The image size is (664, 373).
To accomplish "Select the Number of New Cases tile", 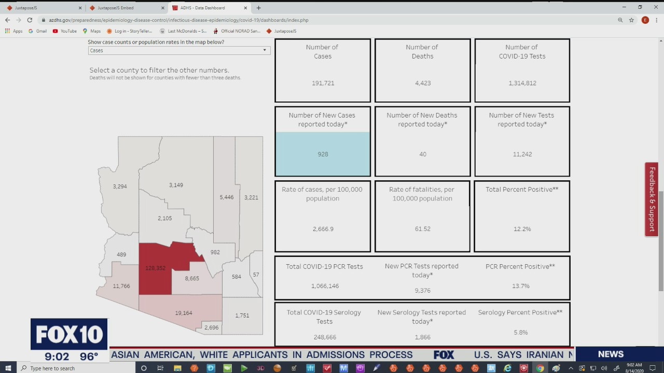I will 323,141.
